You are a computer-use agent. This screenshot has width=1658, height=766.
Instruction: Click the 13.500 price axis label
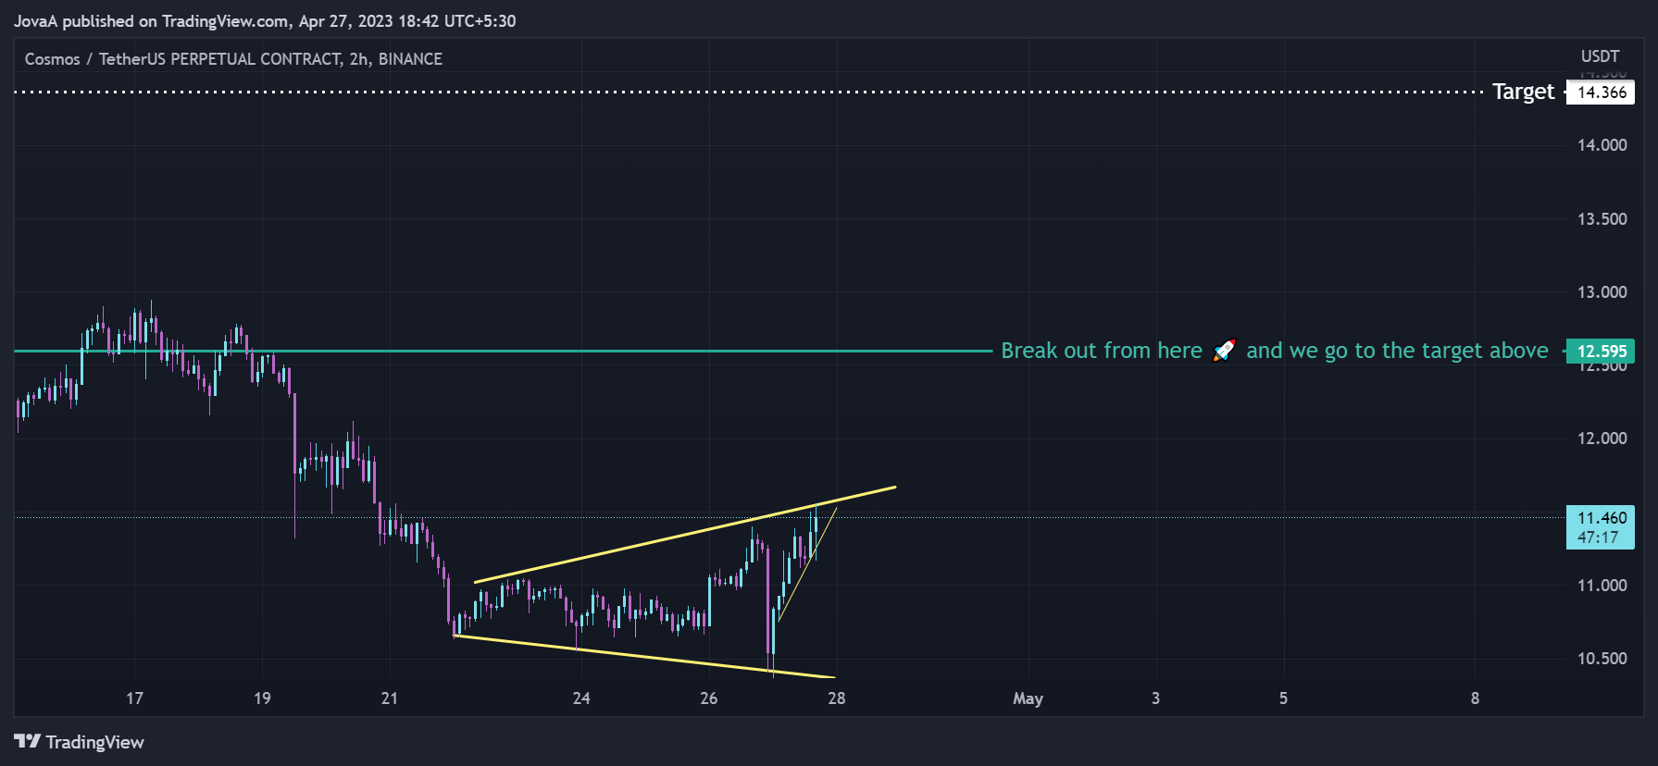pos(1602,219)
